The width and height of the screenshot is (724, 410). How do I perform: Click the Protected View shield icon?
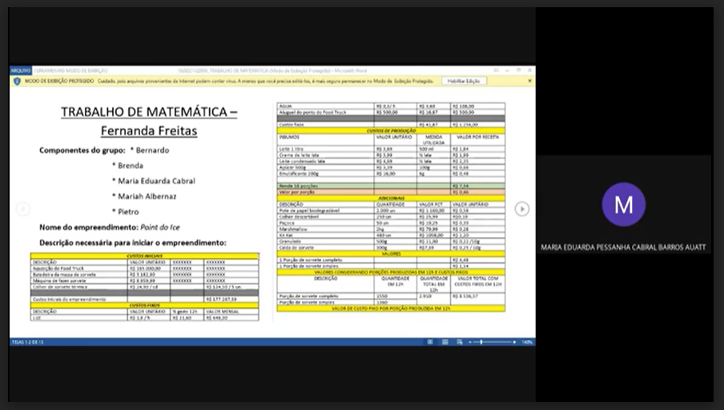point(17,81)
